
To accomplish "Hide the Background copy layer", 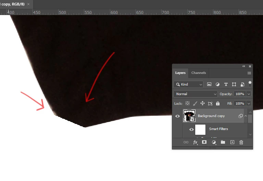I will click(x=177, y=116).
